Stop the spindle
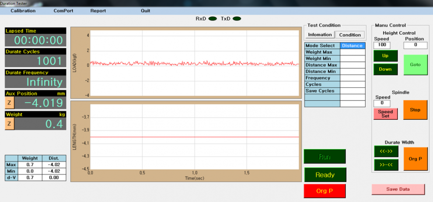 (x=416, y=110)
